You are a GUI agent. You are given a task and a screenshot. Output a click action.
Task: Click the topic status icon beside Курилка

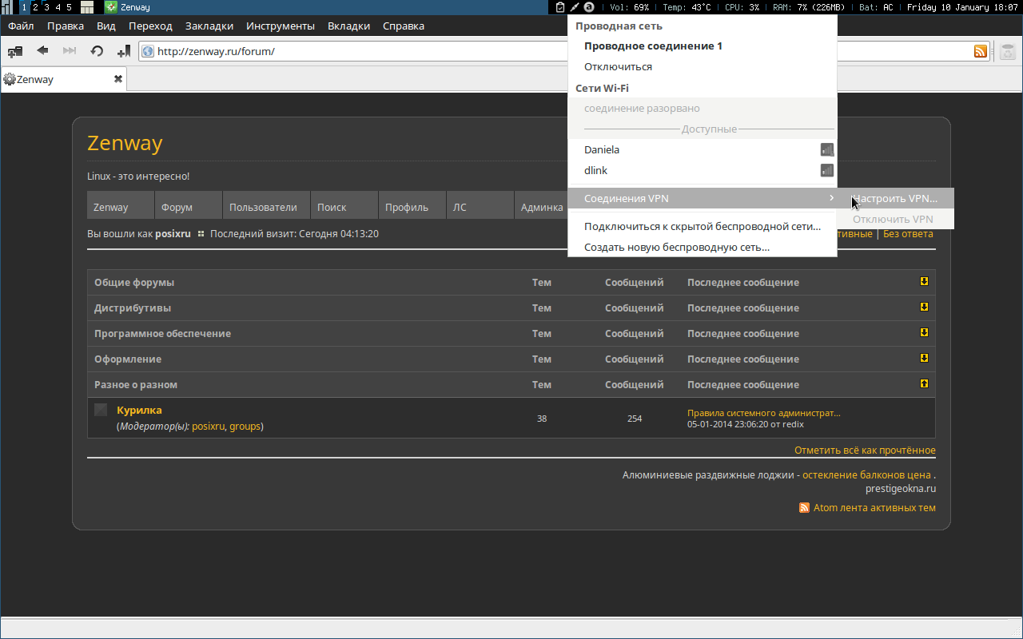(x=101, y=410)
